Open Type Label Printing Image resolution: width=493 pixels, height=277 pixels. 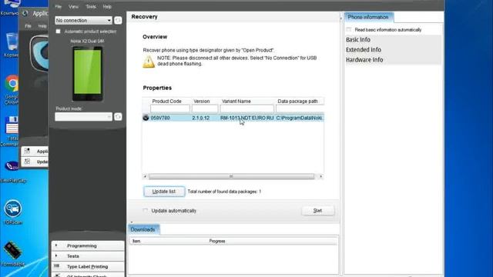point(88,266)
